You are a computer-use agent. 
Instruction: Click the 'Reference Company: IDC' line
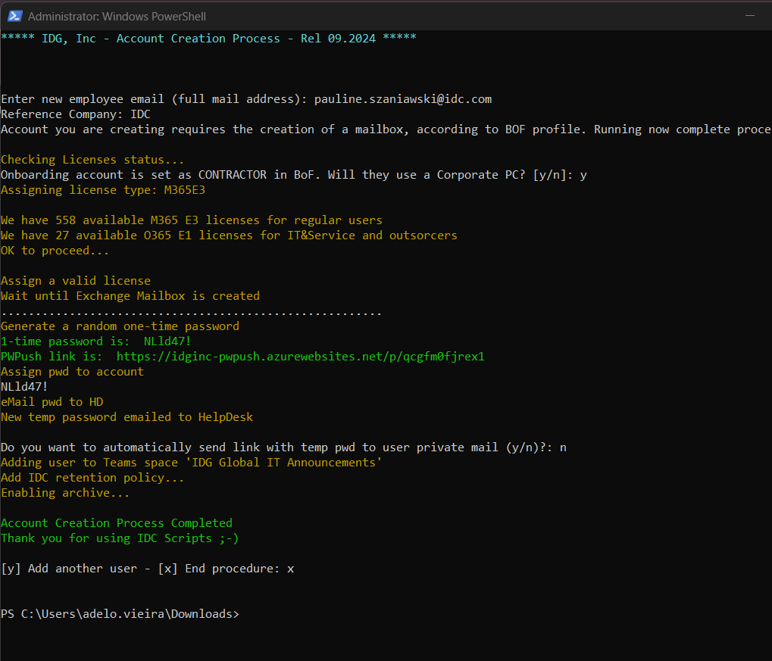click(76, 114)
